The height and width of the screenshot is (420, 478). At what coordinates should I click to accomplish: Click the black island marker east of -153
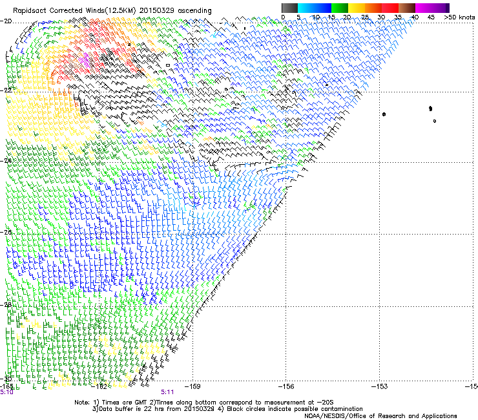[384, 114]
